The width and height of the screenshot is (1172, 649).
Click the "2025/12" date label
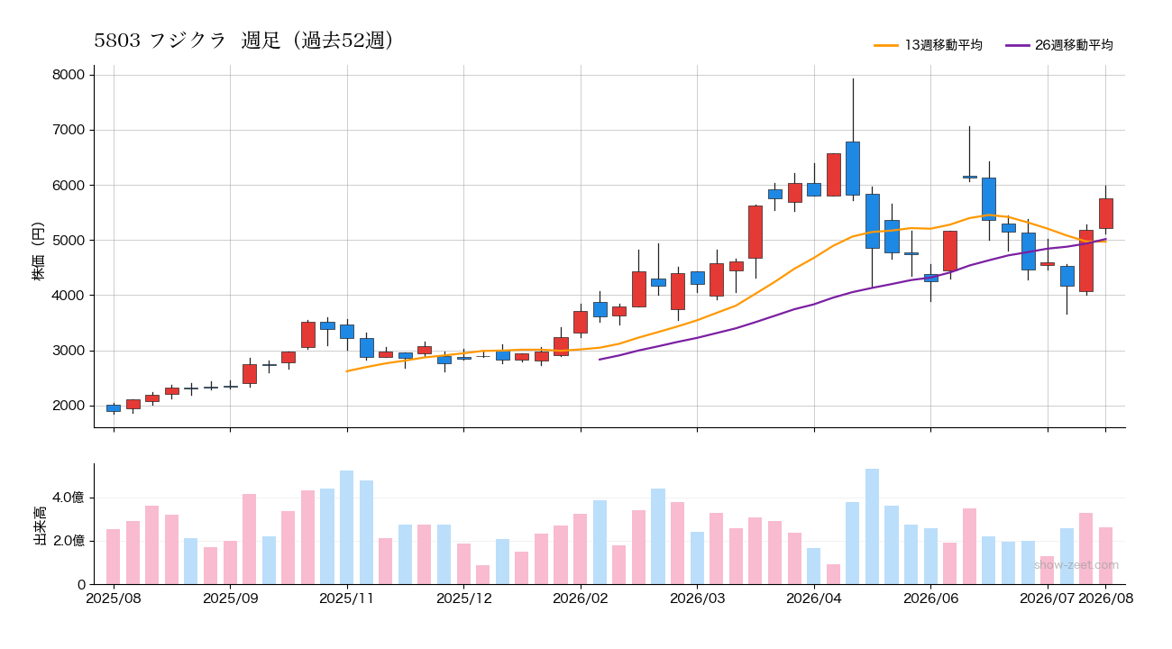point(463,597)
